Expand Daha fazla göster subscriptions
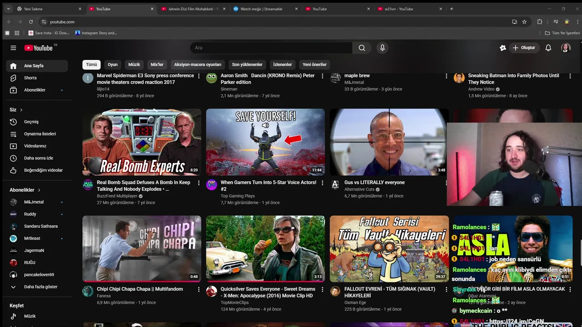The image size is (582, 327). click(37, 287)
